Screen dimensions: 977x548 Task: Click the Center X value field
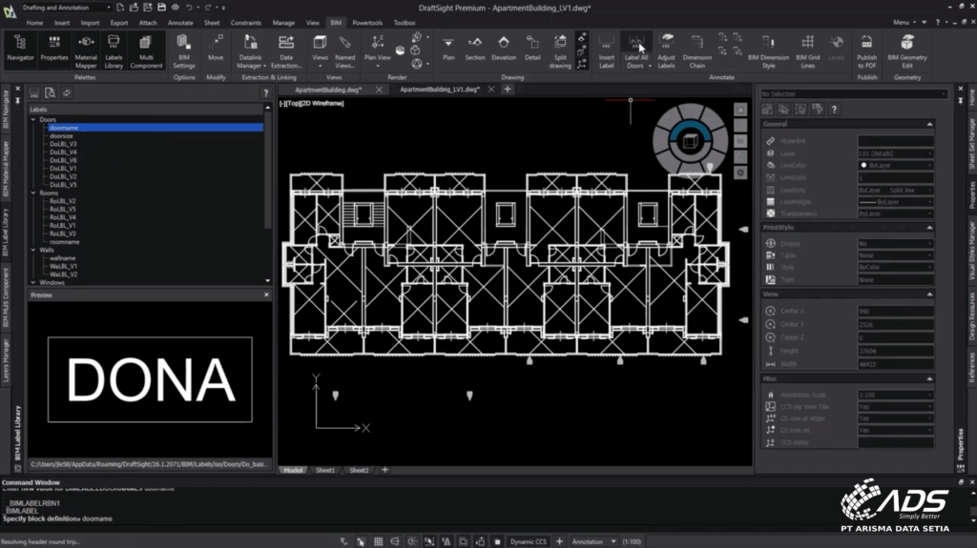pos(895,312)
